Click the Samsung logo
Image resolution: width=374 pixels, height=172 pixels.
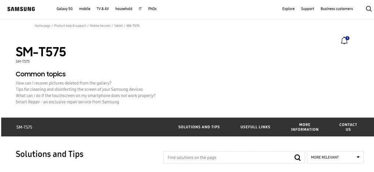(21, 9)
